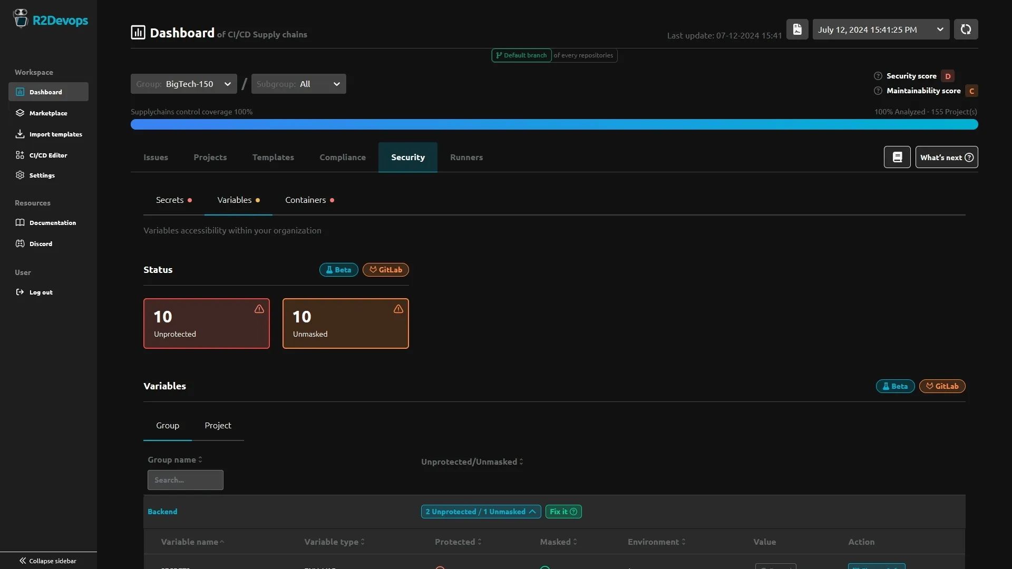Click the Import templates sidebar icon
Viewport: 1012px width, 569px height.
20,134
